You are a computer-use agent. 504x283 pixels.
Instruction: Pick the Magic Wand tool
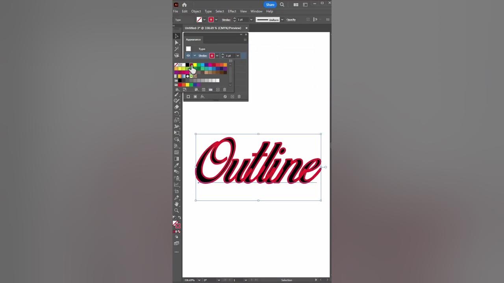coord(176,49)
